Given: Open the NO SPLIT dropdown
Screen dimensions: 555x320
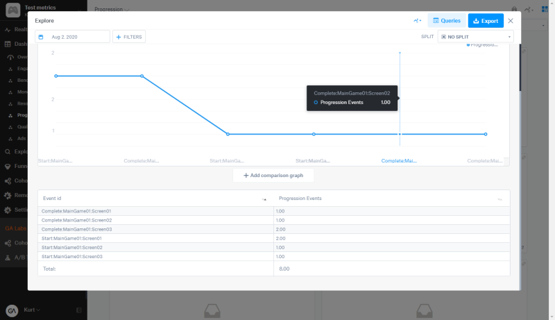Looking at the screenshot, I should 475,37.
